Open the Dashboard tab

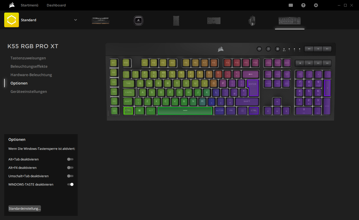(x=56, y=5)
